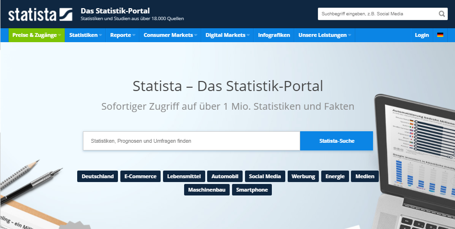Expand the Reporte dropdown menu
This screenshot has width=455, height=229.
click(x=123, y=35)
